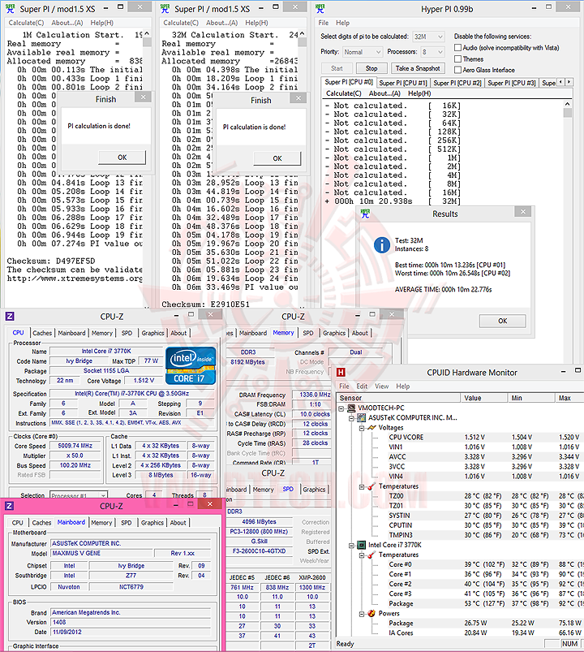Collapse the ASUSTeK COMPUTER INC. node
The height and width of the screenshot is (652, 584).
pos(351,418)
